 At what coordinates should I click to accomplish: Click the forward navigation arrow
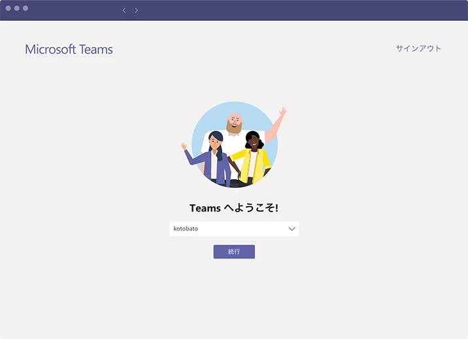(x=137, y=10)
